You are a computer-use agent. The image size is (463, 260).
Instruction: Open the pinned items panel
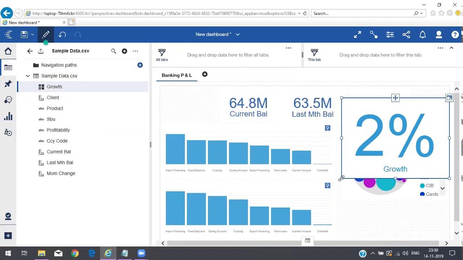(x=8, y=84)
